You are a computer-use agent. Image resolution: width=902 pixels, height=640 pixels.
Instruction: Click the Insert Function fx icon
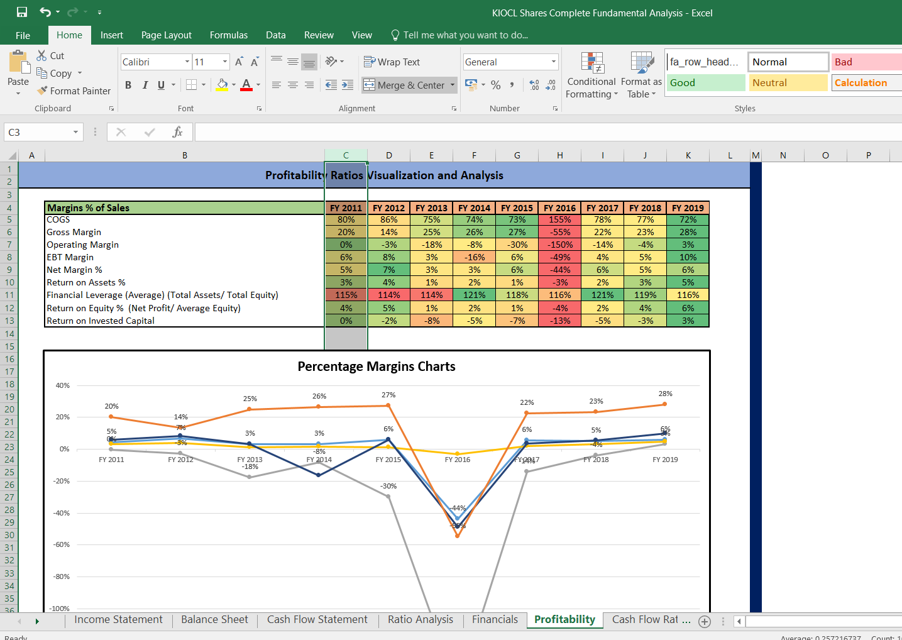(178, 132)
